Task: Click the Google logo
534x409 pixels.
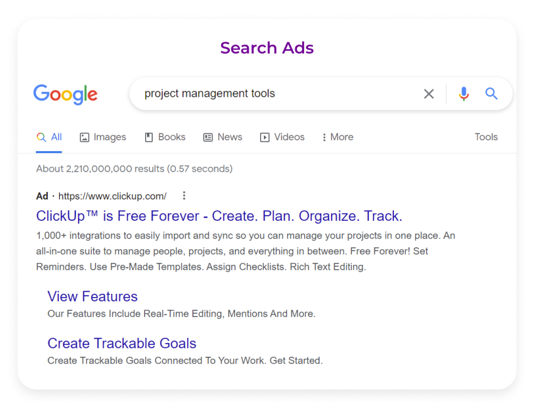Action: 65,94
